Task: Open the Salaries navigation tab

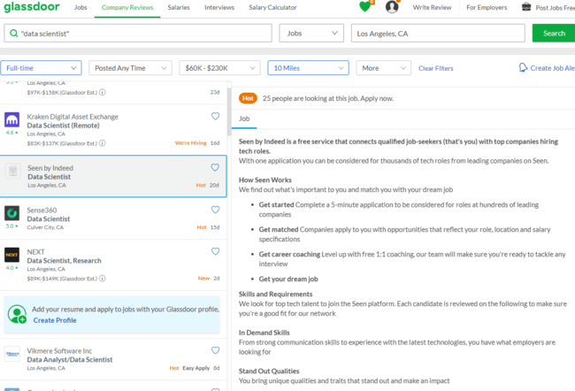Action: tap(179, 7)
